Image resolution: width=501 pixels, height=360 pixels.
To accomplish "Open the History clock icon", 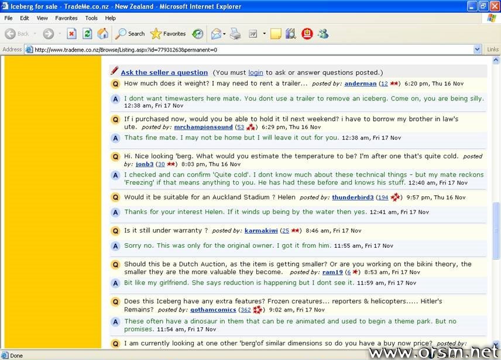I will 197,34.
